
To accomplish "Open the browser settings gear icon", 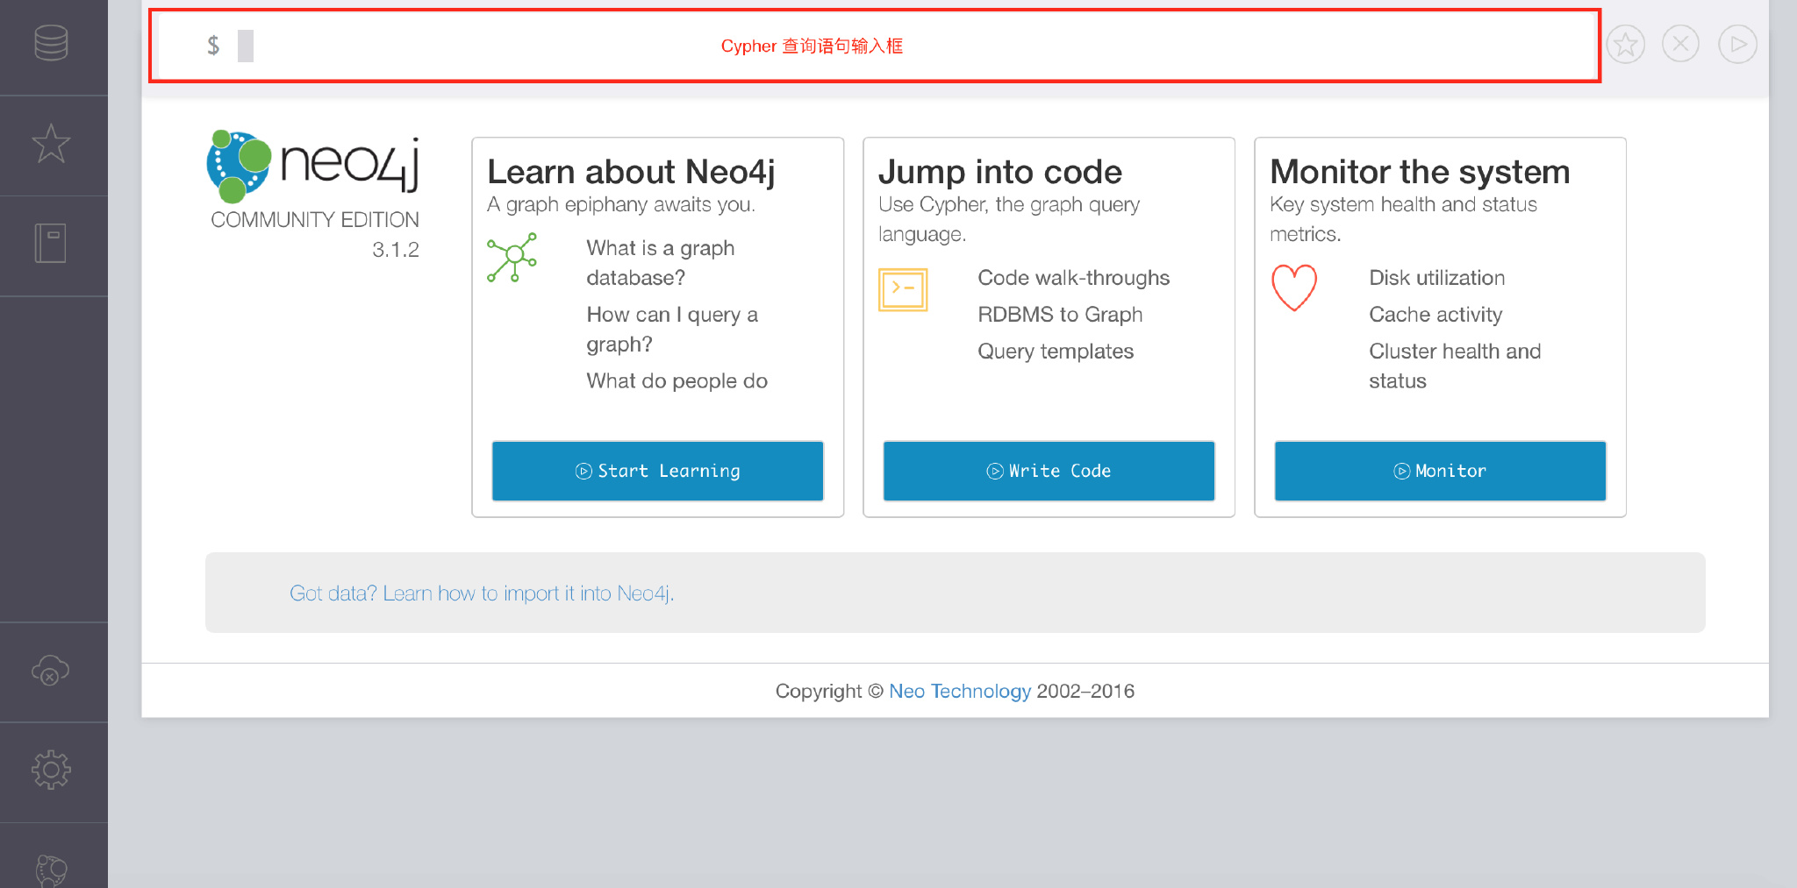I will [x=51, y=771].
